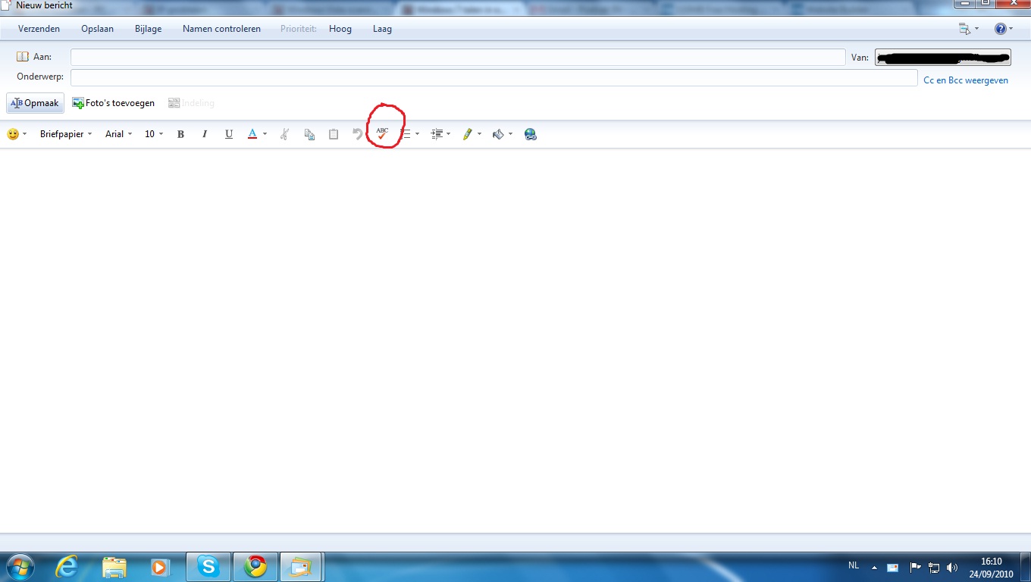This screenshot has height=582, width=1031.
Task: Open the highlight color dropdown arrow
Action: [479, 134]
